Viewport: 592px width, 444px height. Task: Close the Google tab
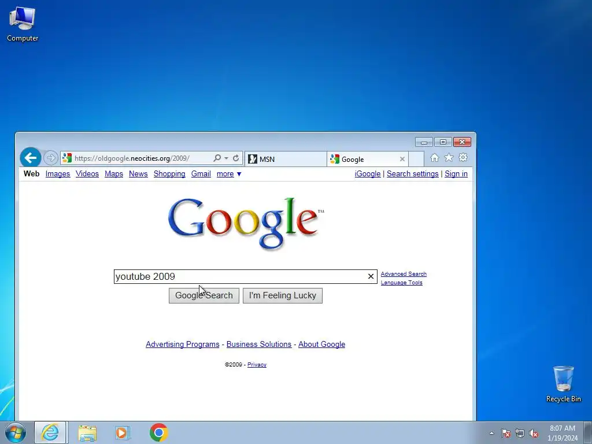click(x=402, y=159)
